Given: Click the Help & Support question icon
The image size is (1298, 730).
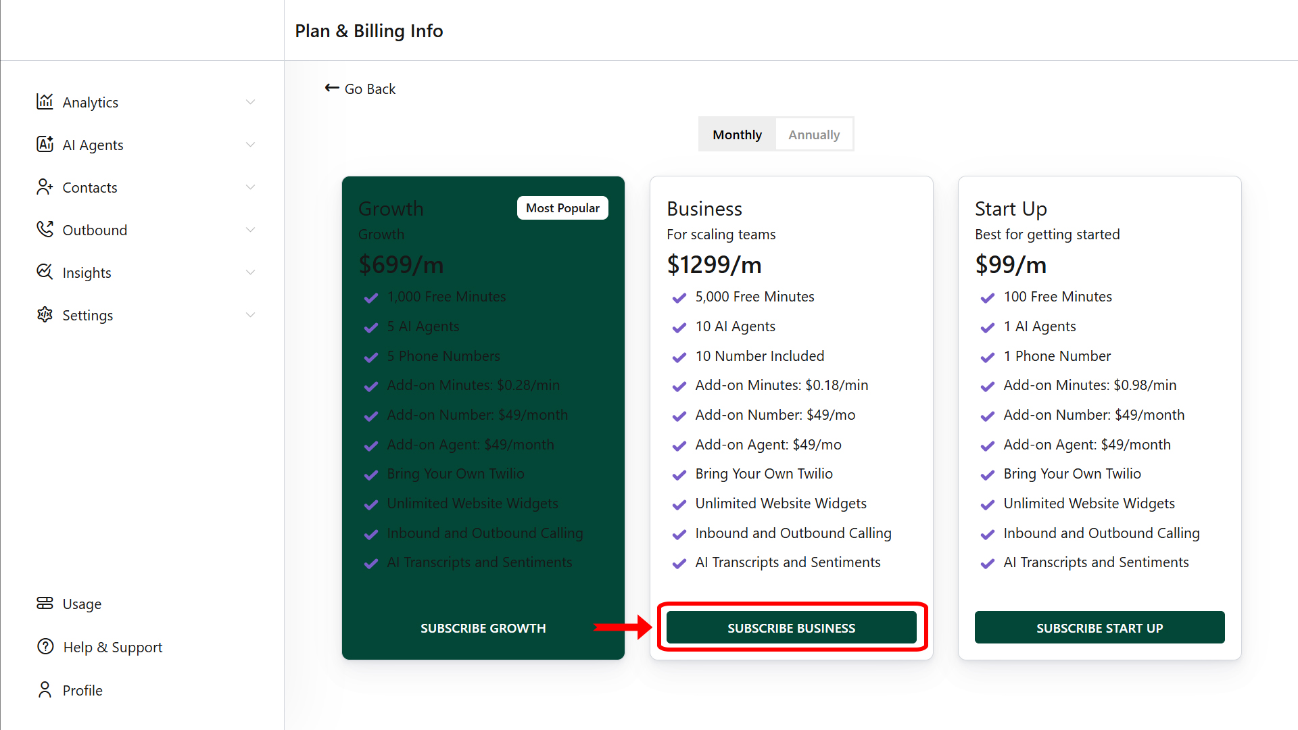Looking at the screenshot, I should [x=45, y=646].
